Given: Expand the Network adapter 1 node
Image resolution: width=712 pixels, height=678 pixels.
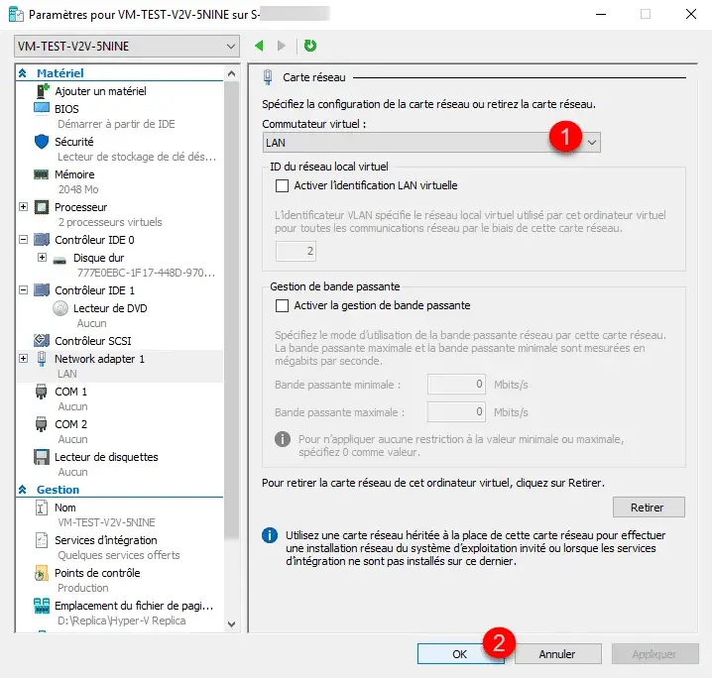Looking at the screenshot, I should coord(24,358).
